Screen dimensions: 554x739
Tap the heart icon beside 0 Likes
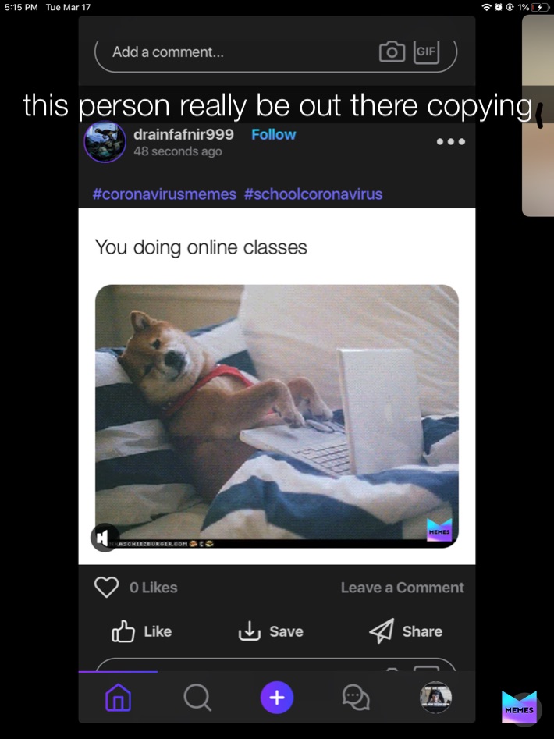106,588
